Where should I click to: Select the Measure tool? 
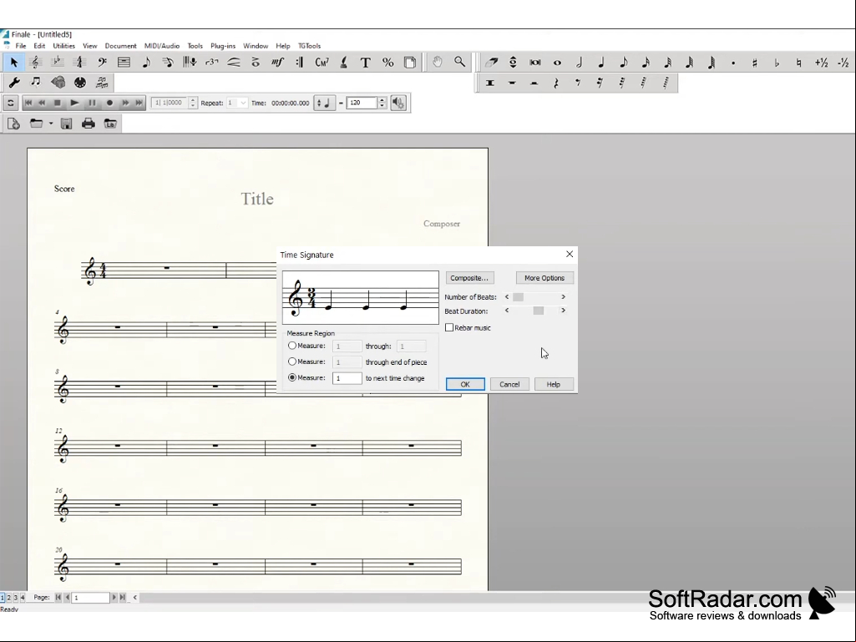click(x=124, y=63)
